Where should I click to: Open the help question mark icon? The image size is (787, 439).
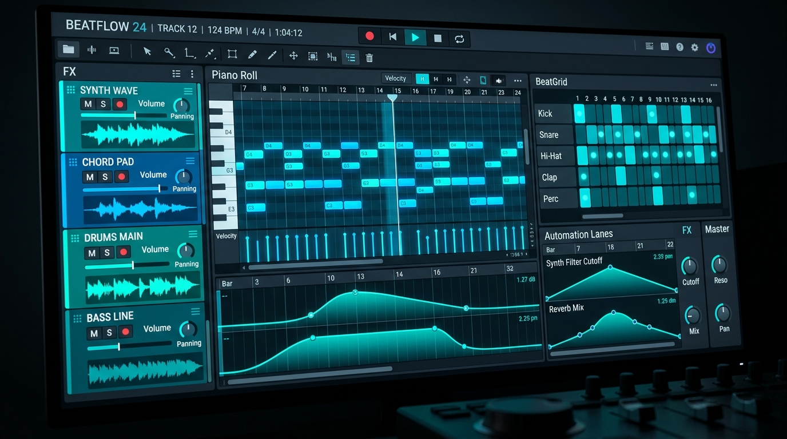679,47
